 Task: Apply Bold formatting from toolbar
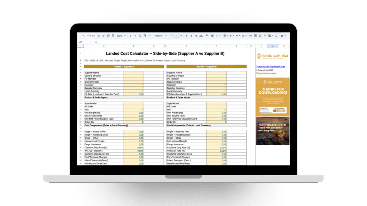coord(186,36)
